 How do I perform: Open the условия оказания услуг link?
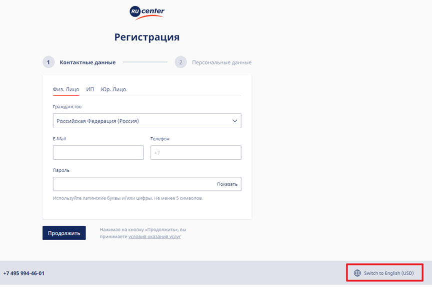[x=154, y=236]
